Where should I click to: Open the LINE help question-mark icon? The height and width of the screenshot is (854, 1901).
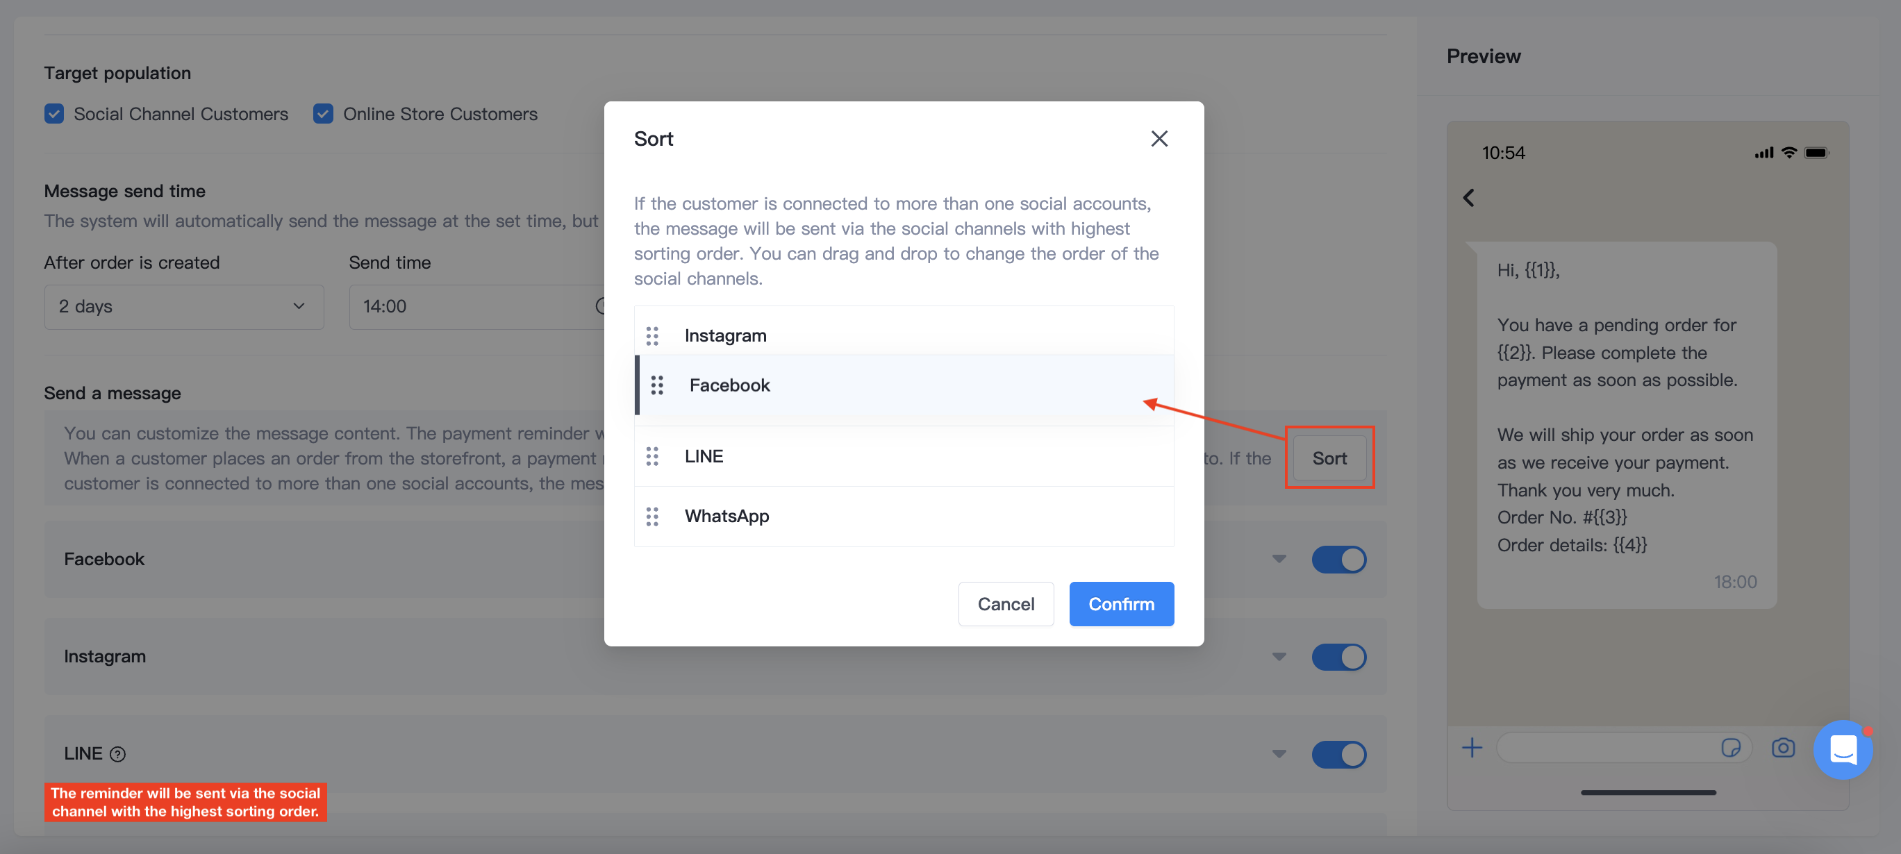[x=117, y=754]
